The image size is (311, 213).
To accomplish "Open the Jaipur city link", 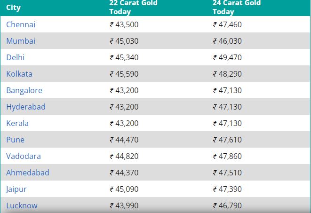I will pos(16,189).
